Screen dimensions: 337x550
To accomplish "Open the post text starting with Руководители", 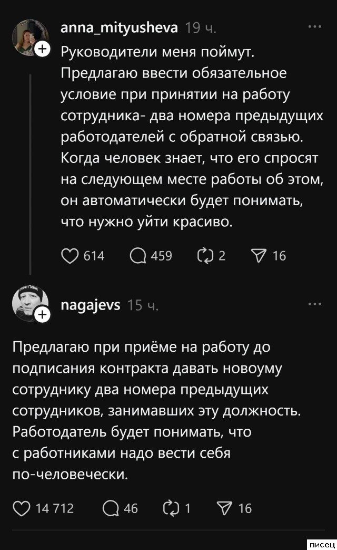I will coord(190,137).
